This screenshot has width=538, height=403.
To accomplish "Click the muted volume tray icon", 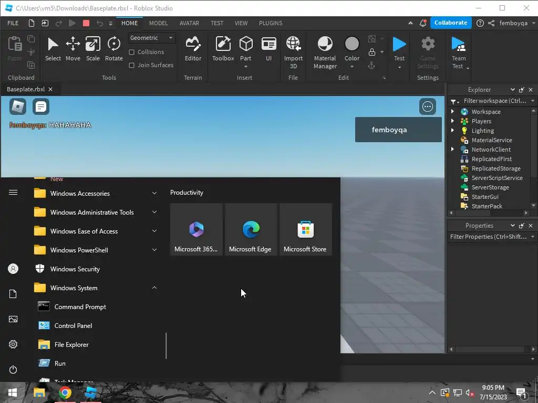I will tap(470, 393).
